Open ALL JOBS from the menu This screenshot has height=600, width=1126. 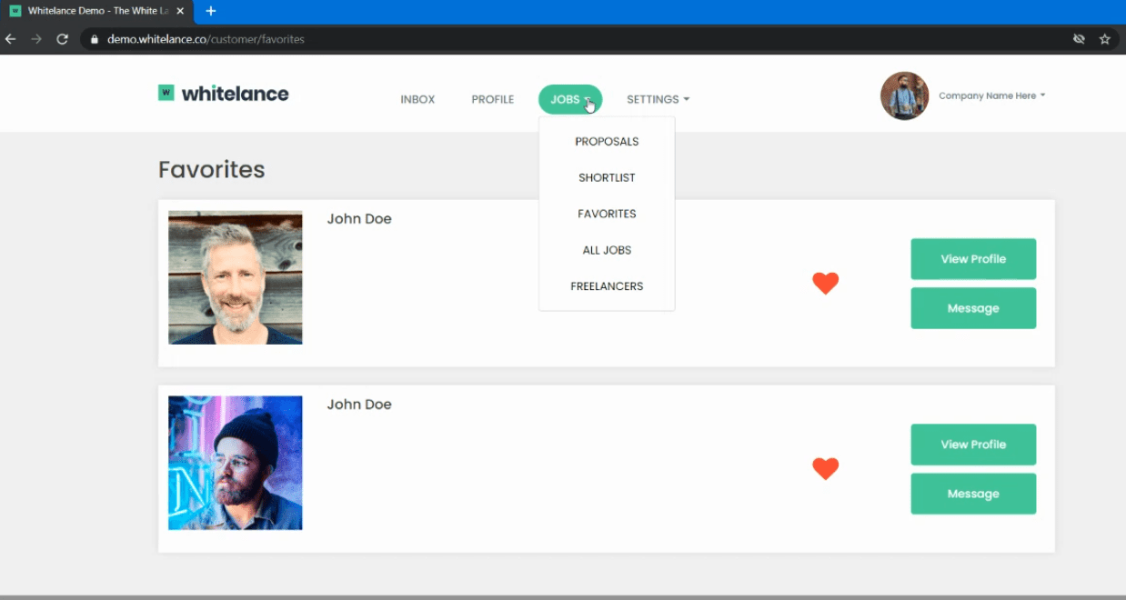pos(607,250)
